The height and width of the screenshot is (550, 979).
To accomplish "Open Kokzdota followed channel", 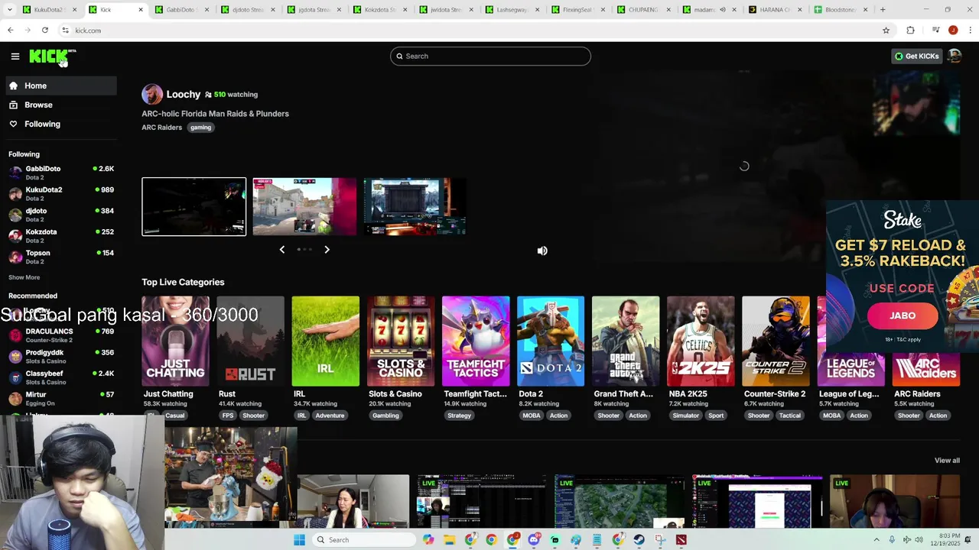I will click(x=61, y=236).
